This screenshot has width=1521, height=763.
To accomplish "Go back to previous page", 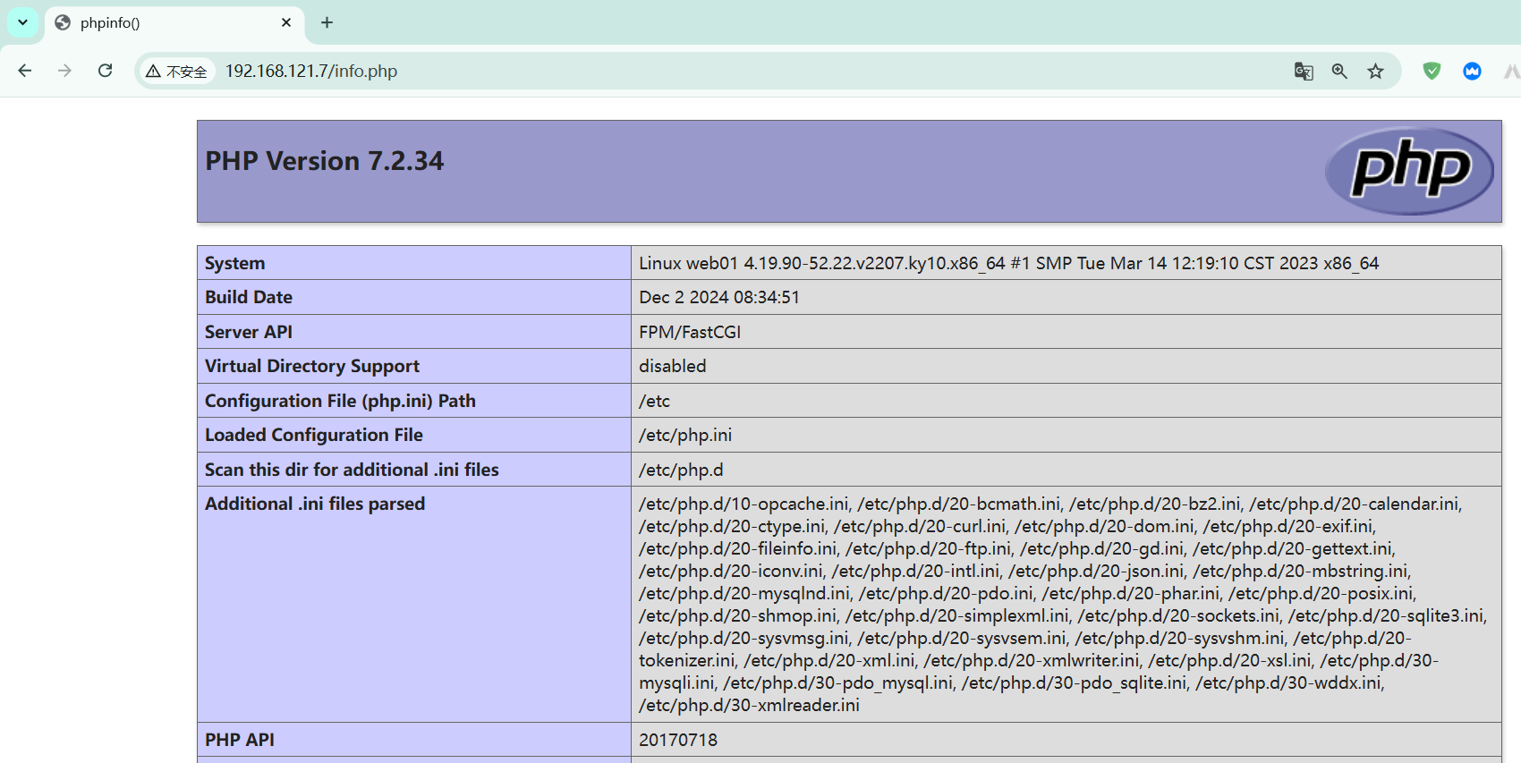I will click(x=25, y=71).
